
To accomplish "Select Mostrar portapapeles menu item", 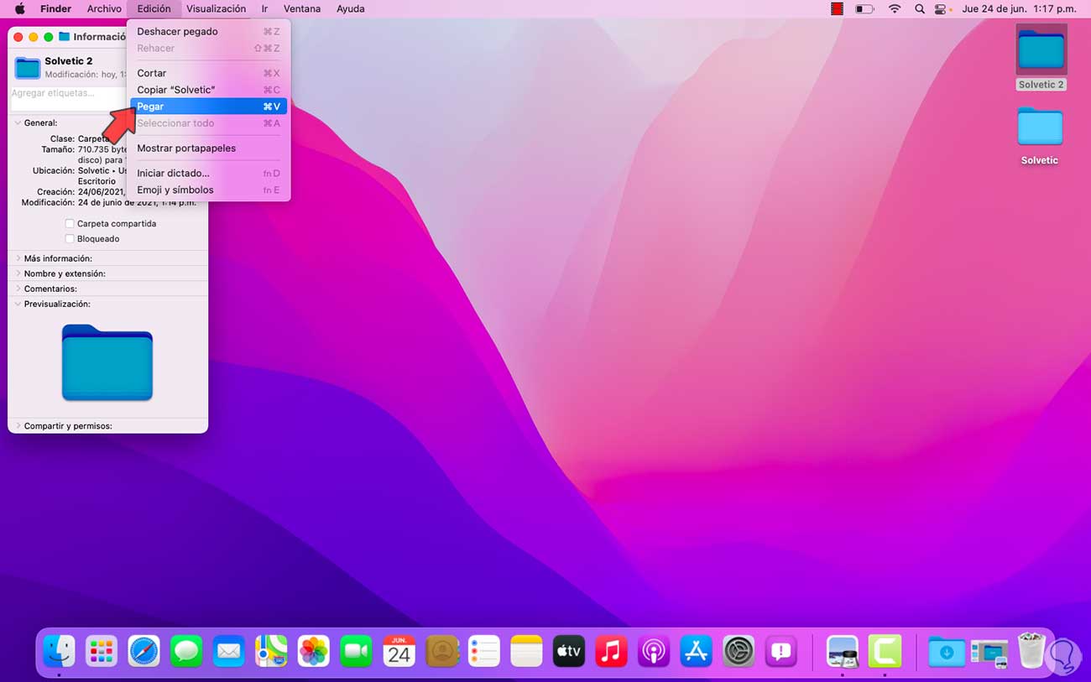I will [186, 148].
